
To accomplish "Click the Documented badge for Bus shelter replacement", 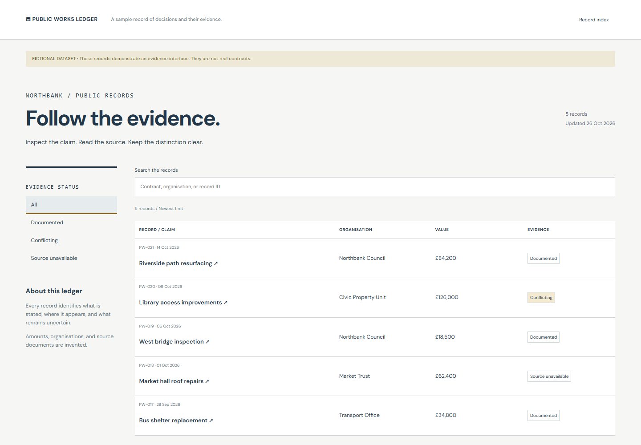I will (x=544, y=416).
